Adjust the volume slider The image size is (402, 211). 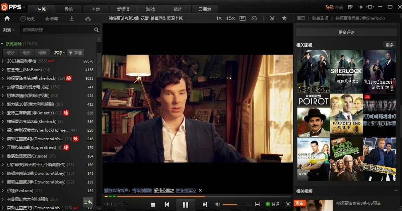click(238, 204)
